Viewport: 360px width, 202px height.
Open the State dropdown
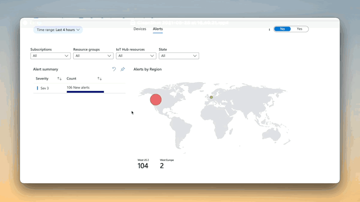coord(179,56)
